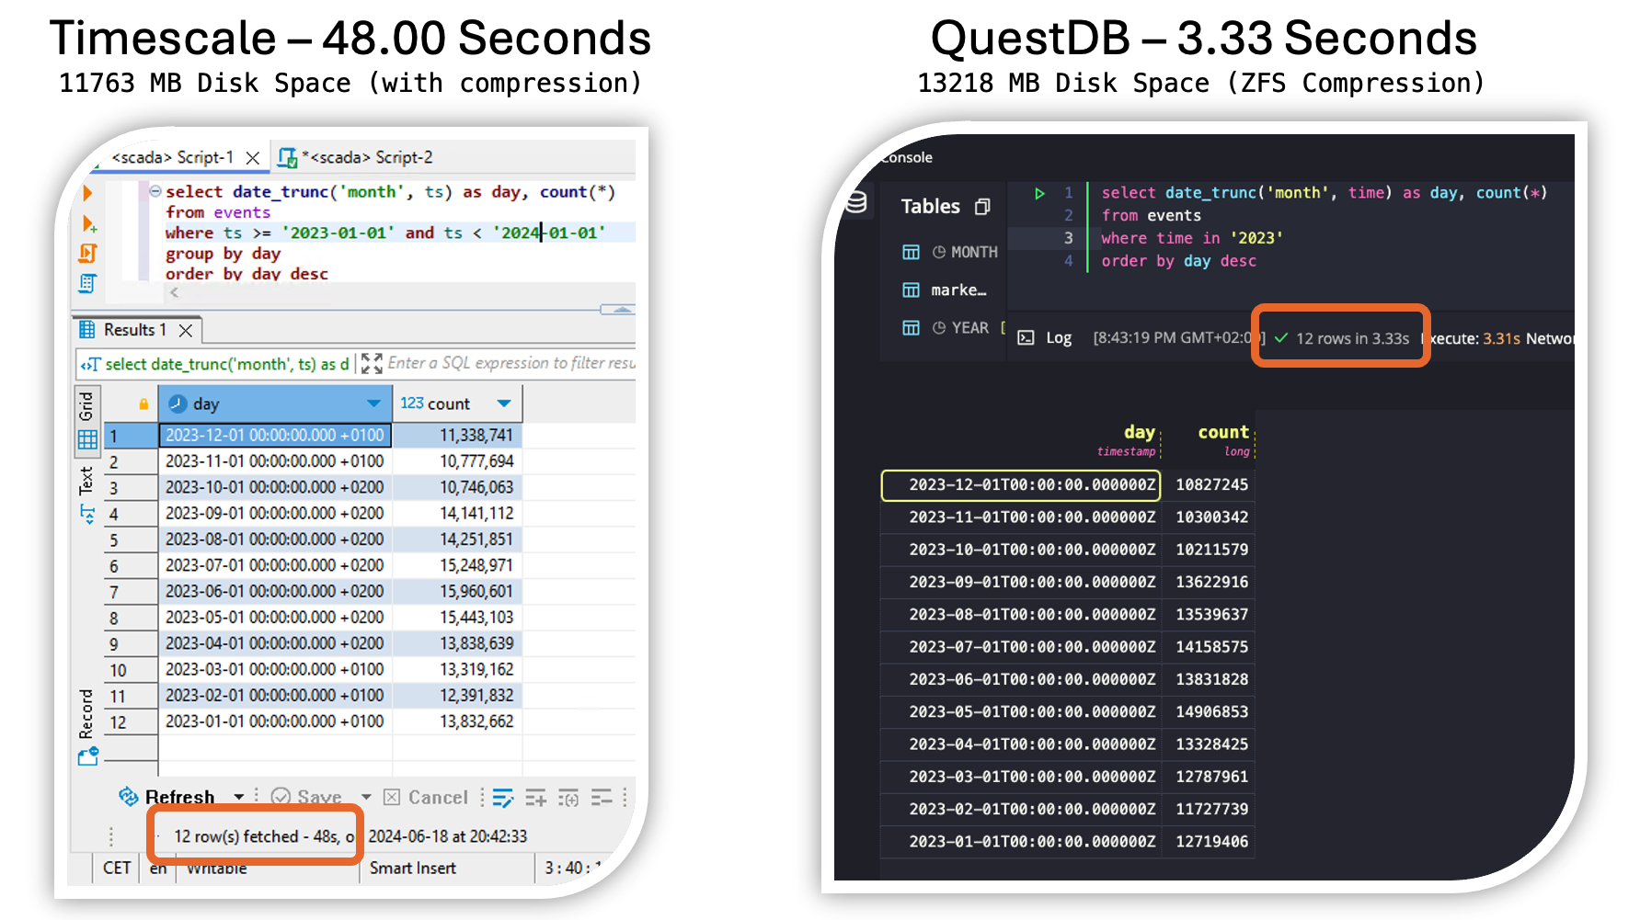Screen dimensions: 1640x920
Task: Open the Log panel in QuestDB
Action: (x=1046, y=338)
